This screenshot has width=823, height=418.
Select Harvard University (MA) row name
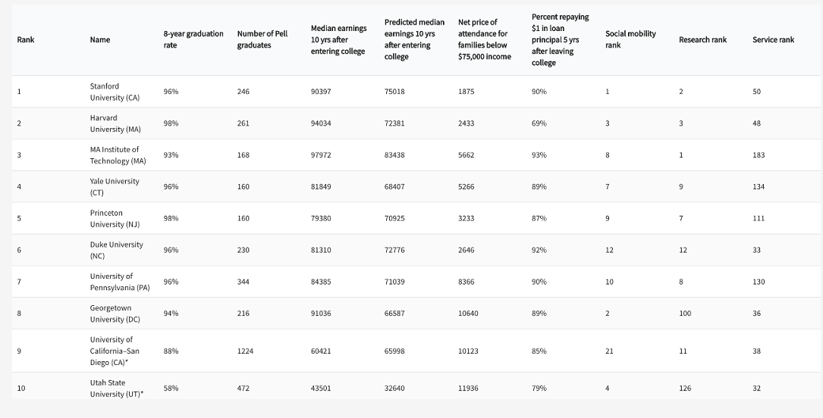coord(115,123)
